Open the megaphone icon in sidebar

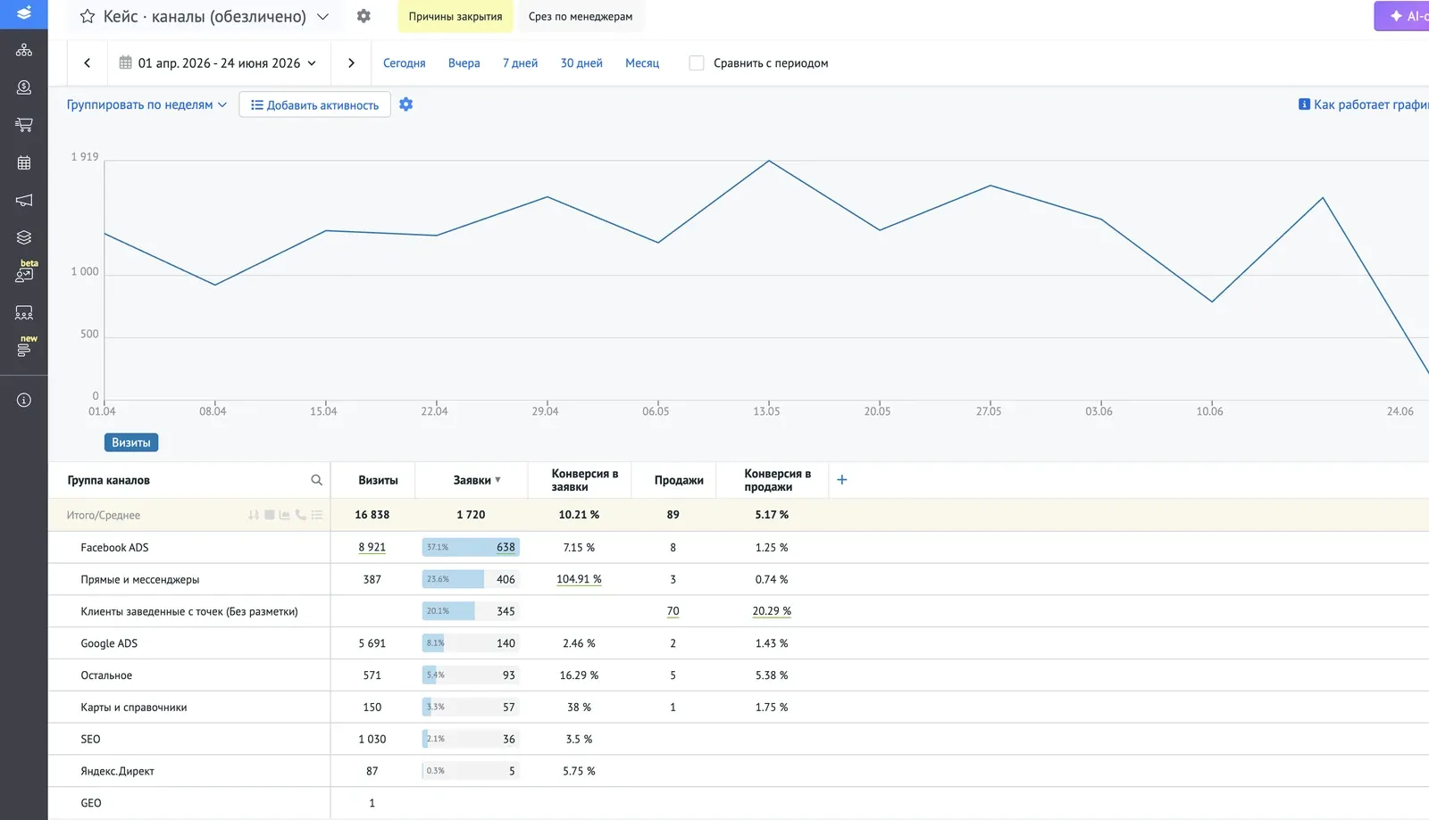tap(24, 200)
